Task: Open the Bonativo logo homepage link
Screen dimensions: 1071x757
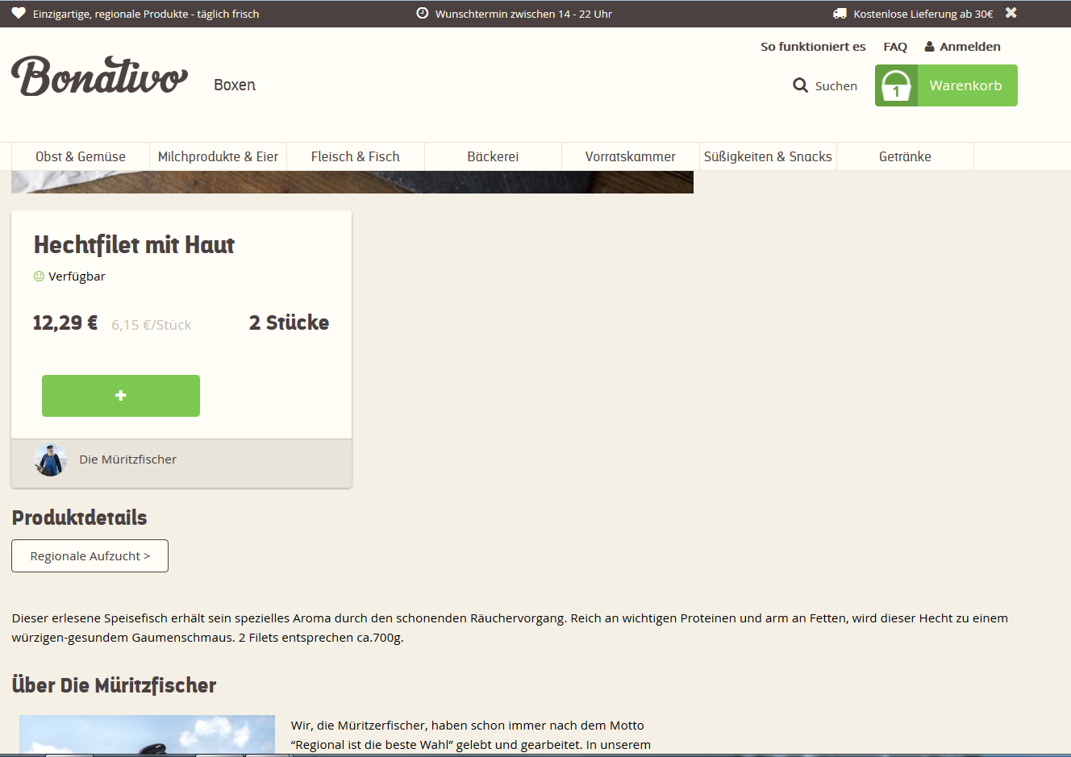Action: (x=99, y=76)
